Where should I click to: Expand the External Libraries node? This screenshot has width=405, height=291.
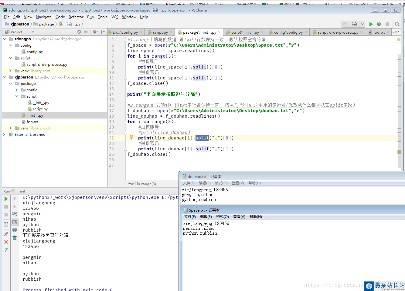coord(4,135)
